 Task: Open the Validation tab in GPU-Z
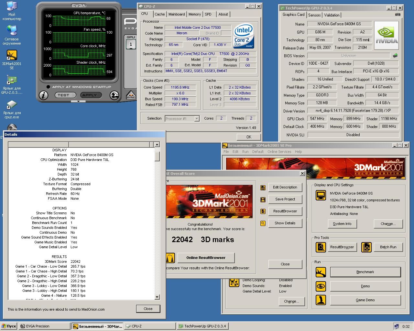[x=332, y=15]
